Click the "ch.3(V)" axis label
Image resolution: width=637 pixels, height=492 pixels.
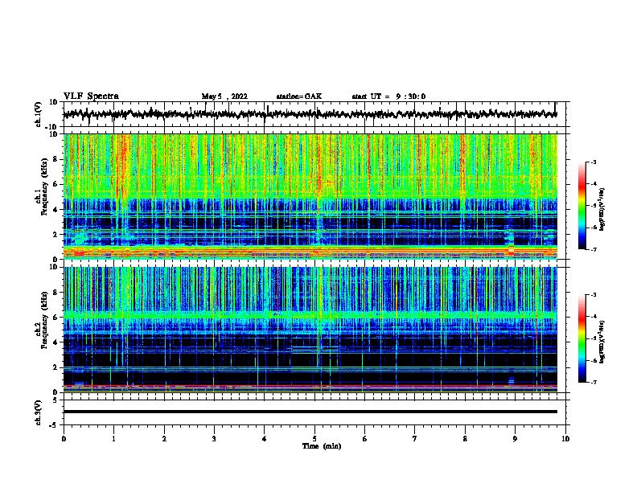(39, 412)
